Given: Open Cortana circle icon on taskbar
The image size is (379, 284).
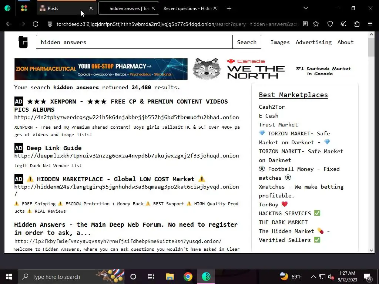Looking at the screenshot, I should click(133, 277).
